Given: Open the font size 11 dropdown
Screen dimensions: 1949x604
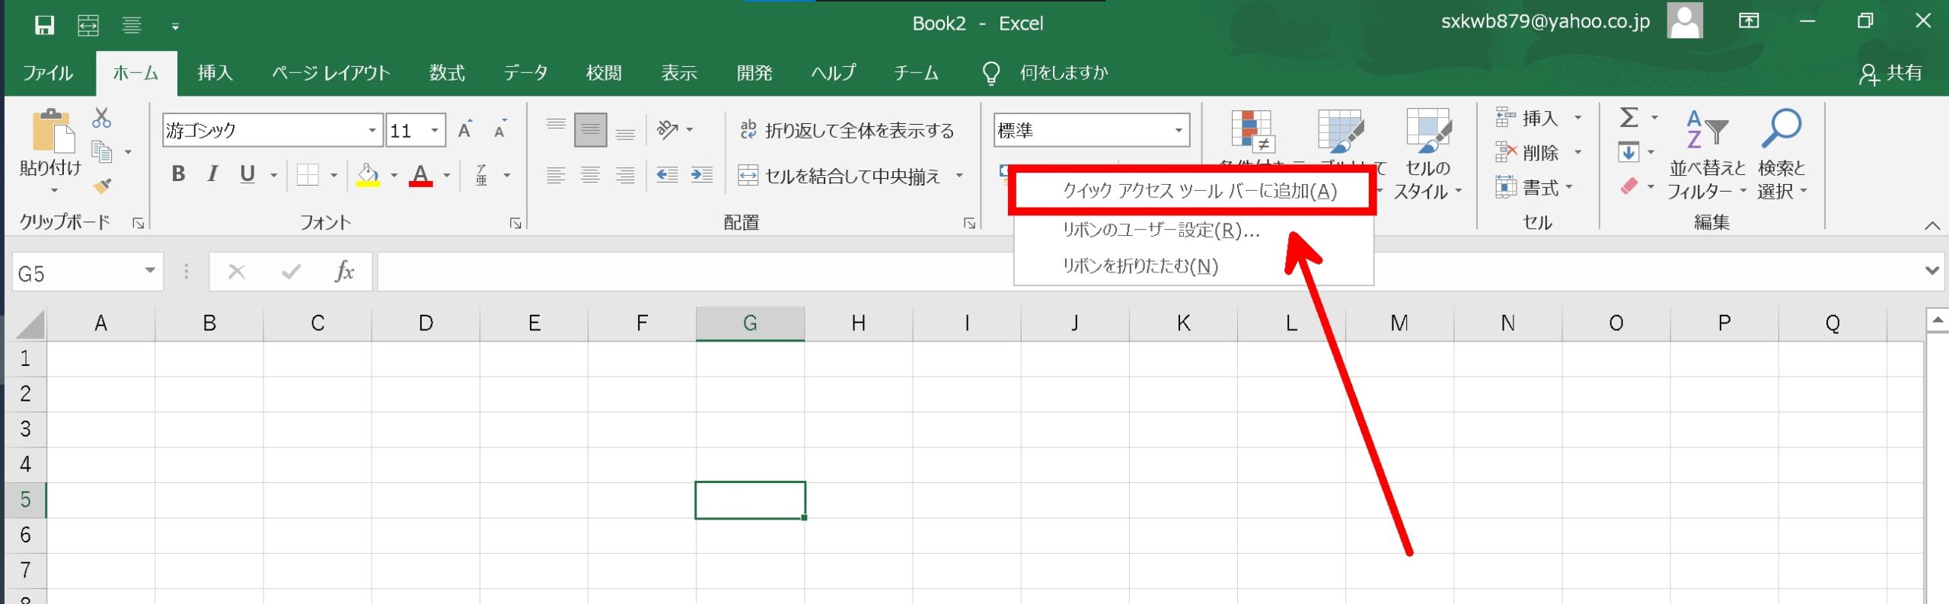Looking at the screenshot, I should click(435, 131).
